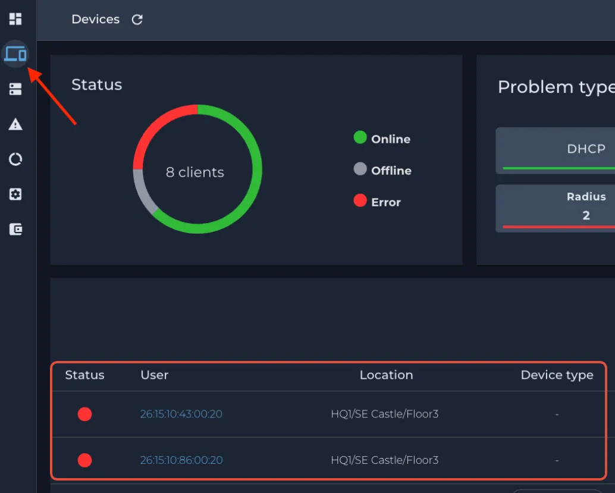Select the DHCP problem type card
The width and height of the screenshot is (615, 493).
tap(556, 150)
